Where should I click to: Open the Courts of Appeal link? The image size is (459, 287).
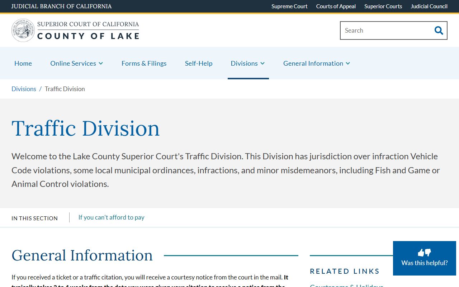336,6
